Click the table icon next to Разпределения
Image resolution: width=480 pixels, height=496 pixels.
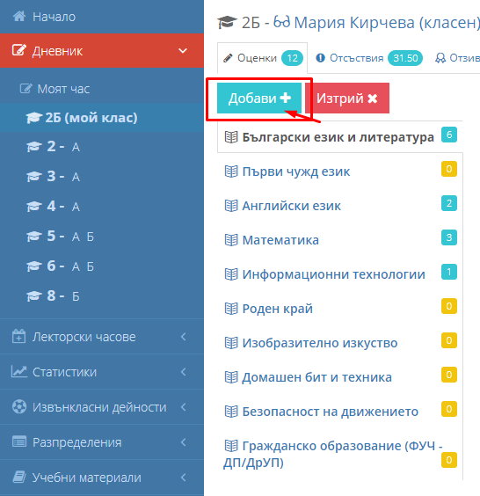(19, 441)
